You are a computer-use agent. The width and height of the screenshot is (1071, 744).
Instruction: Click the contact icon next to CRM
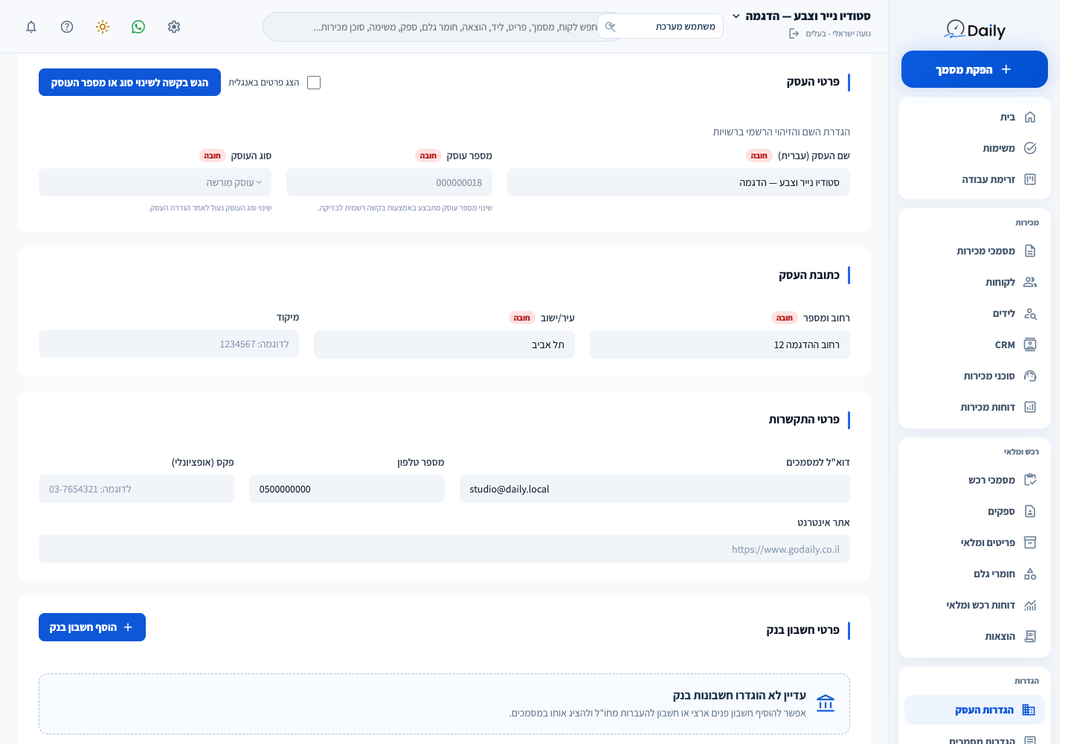1030,344
